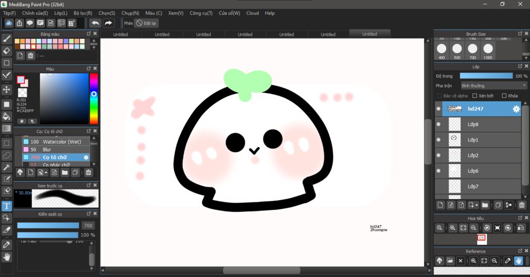Screen dimensions: 530x277
Task: Open the Pha trộn blend mode dropdown
Action: point(494,86)
